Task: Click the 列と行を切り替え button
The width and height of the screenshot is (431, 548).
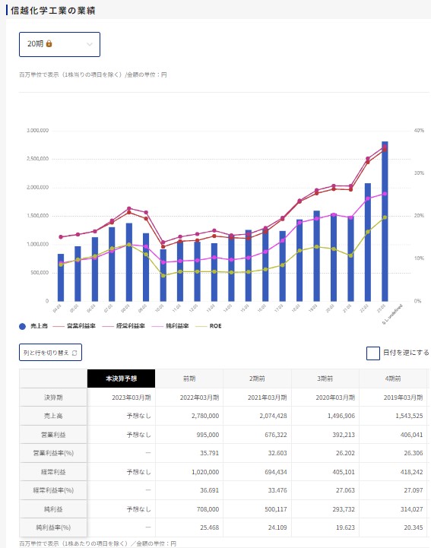Action: (x=50, y=353)
